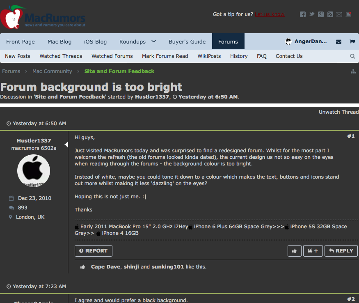Click the 'Let us know' tip link
This screenshot has width=359, height=303.
270,14
